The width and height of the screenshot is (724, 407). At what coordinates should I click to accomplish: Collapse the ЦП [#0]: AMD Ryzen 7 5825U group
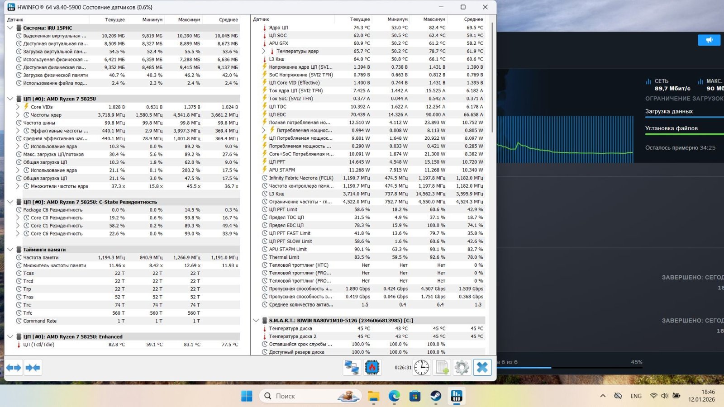tap(10, 99)
